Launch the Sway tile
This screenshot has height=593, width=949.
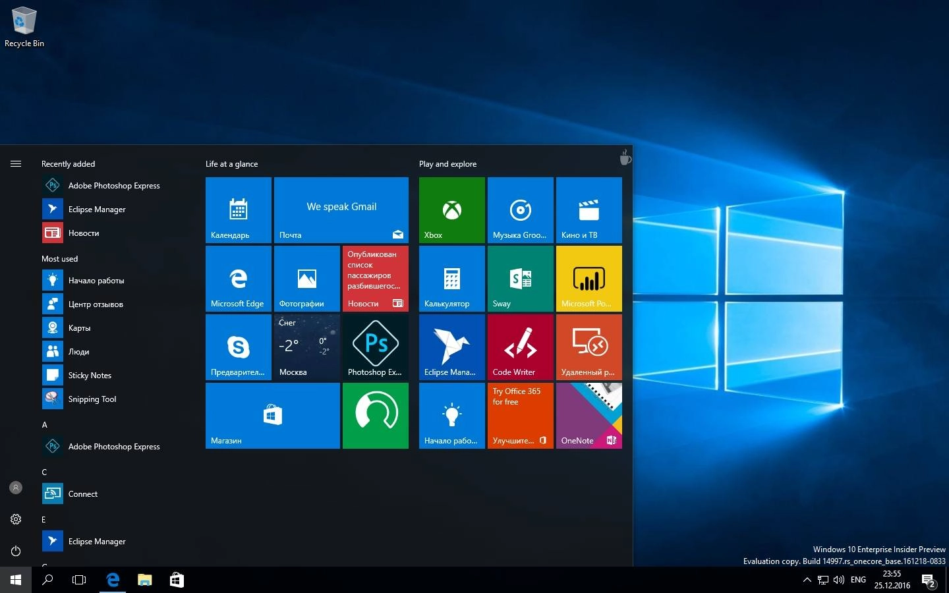pyautogui.click(x=521, y=279)
